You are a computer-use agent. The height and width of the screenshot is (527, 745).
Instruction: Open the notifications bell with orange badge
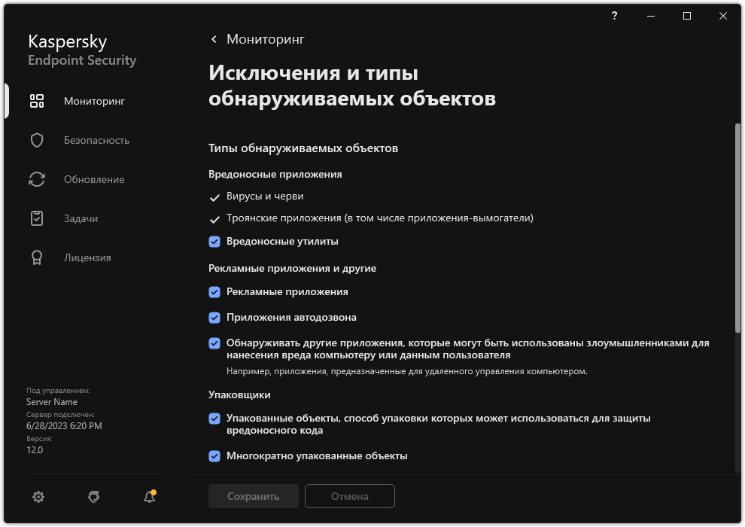click(148, 497)
